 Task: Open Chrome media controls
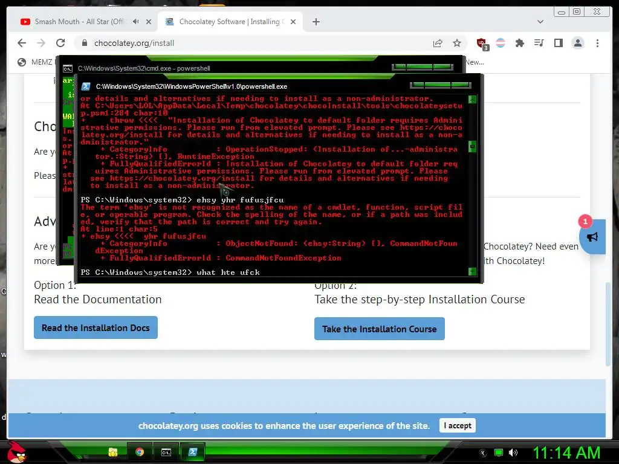click(x=539, y=43)
